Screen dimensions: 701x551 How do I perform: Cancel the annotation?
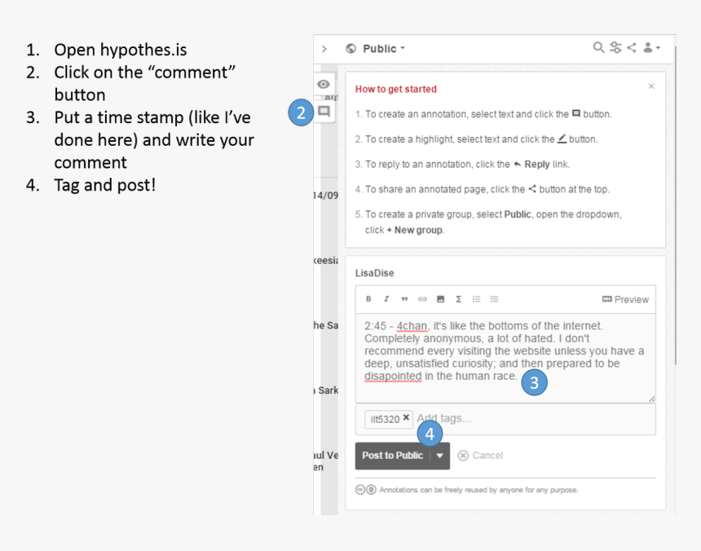point(481,456)
